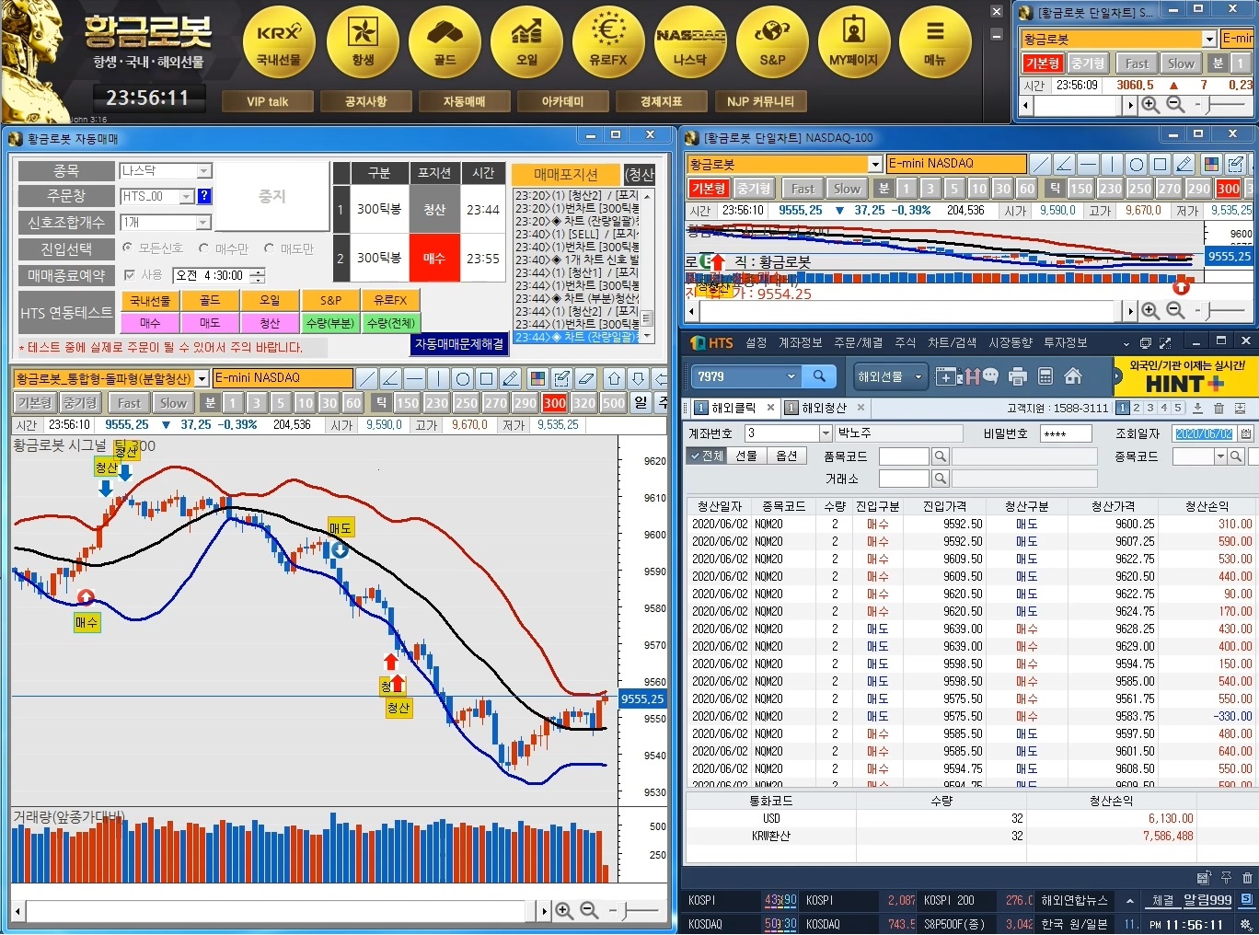
Task: Toggle the 전체 filter in HTS
Action: pos(706,456)
